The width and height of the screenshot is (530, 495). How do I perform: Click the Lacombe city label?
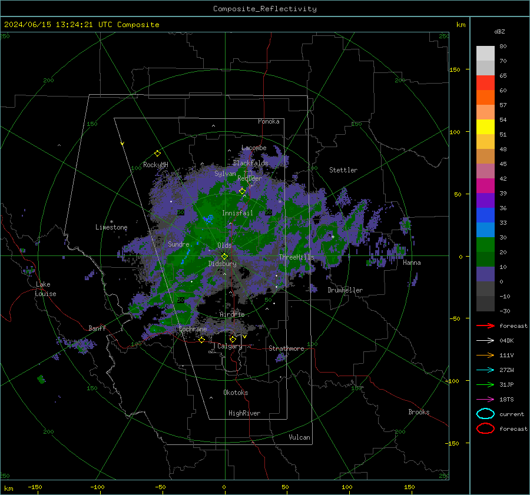254,148
